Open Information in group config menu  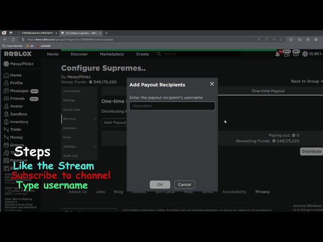(72, 91)
